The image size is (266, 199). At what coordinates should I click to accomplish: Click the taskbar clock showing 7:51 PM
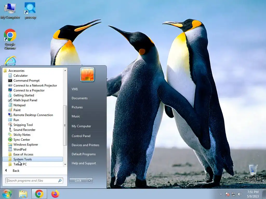(253, 194)
